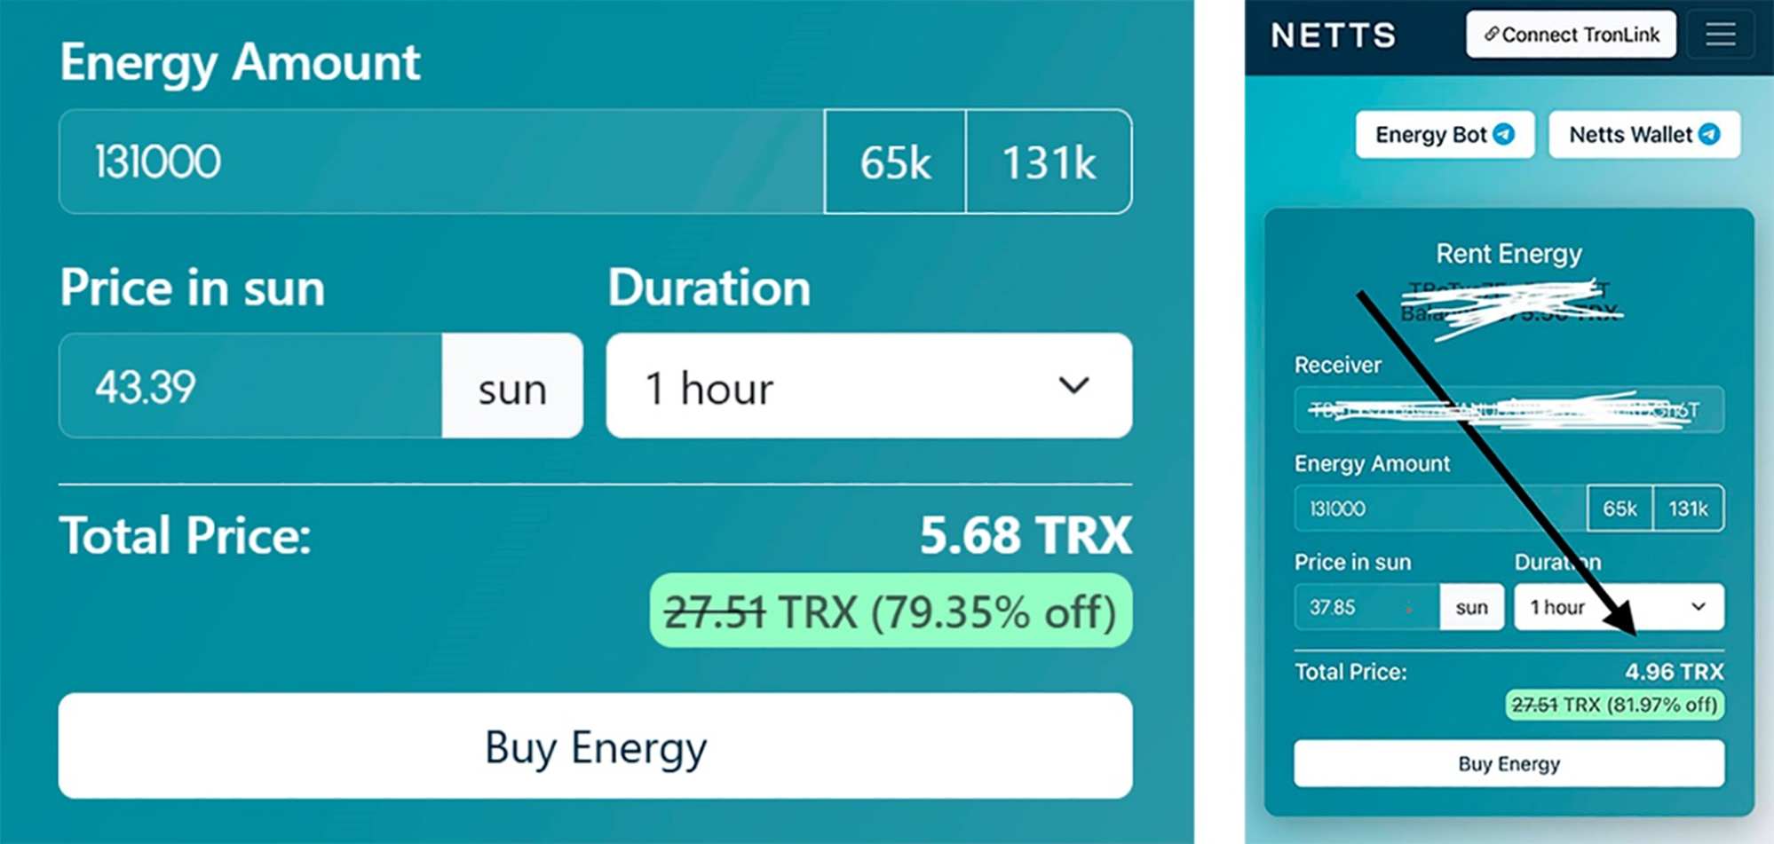Click the Connect TronLink button
1774x844 pixels.
pos(1571,35)
